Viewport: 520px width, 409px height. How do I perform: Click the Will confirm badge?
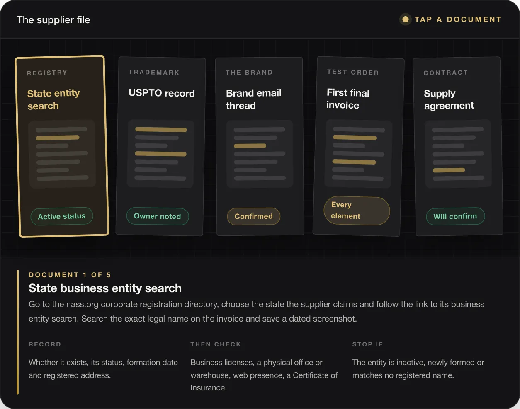click(x=455, y=216)
